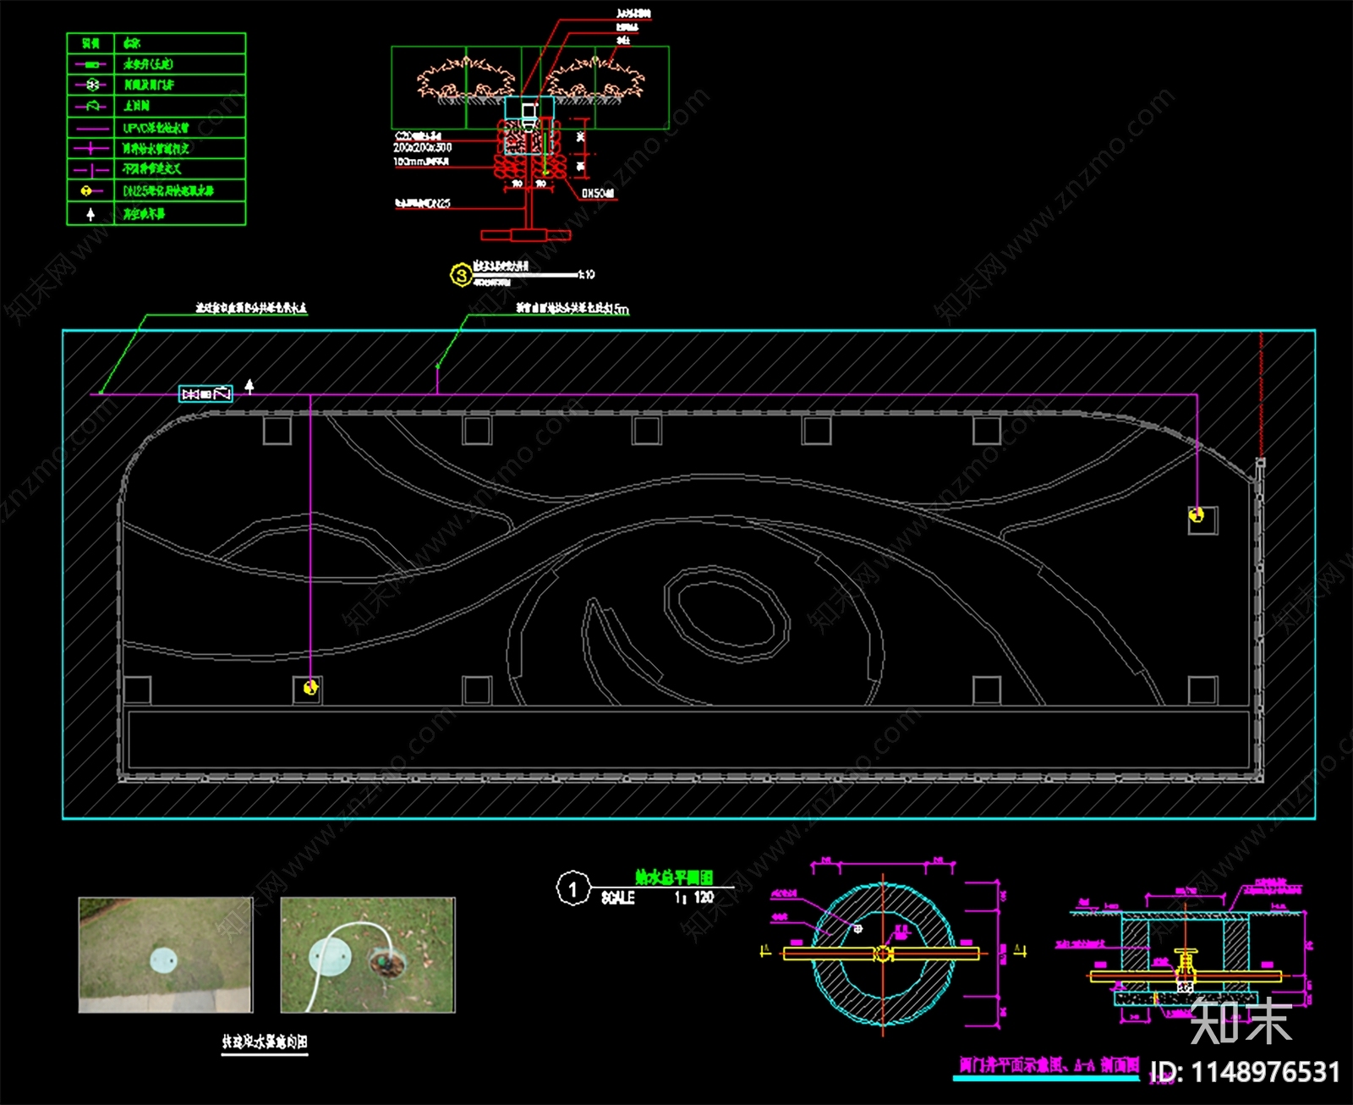
Task: Select the right shrub in the section detail
Action: (x=594, y=78)
